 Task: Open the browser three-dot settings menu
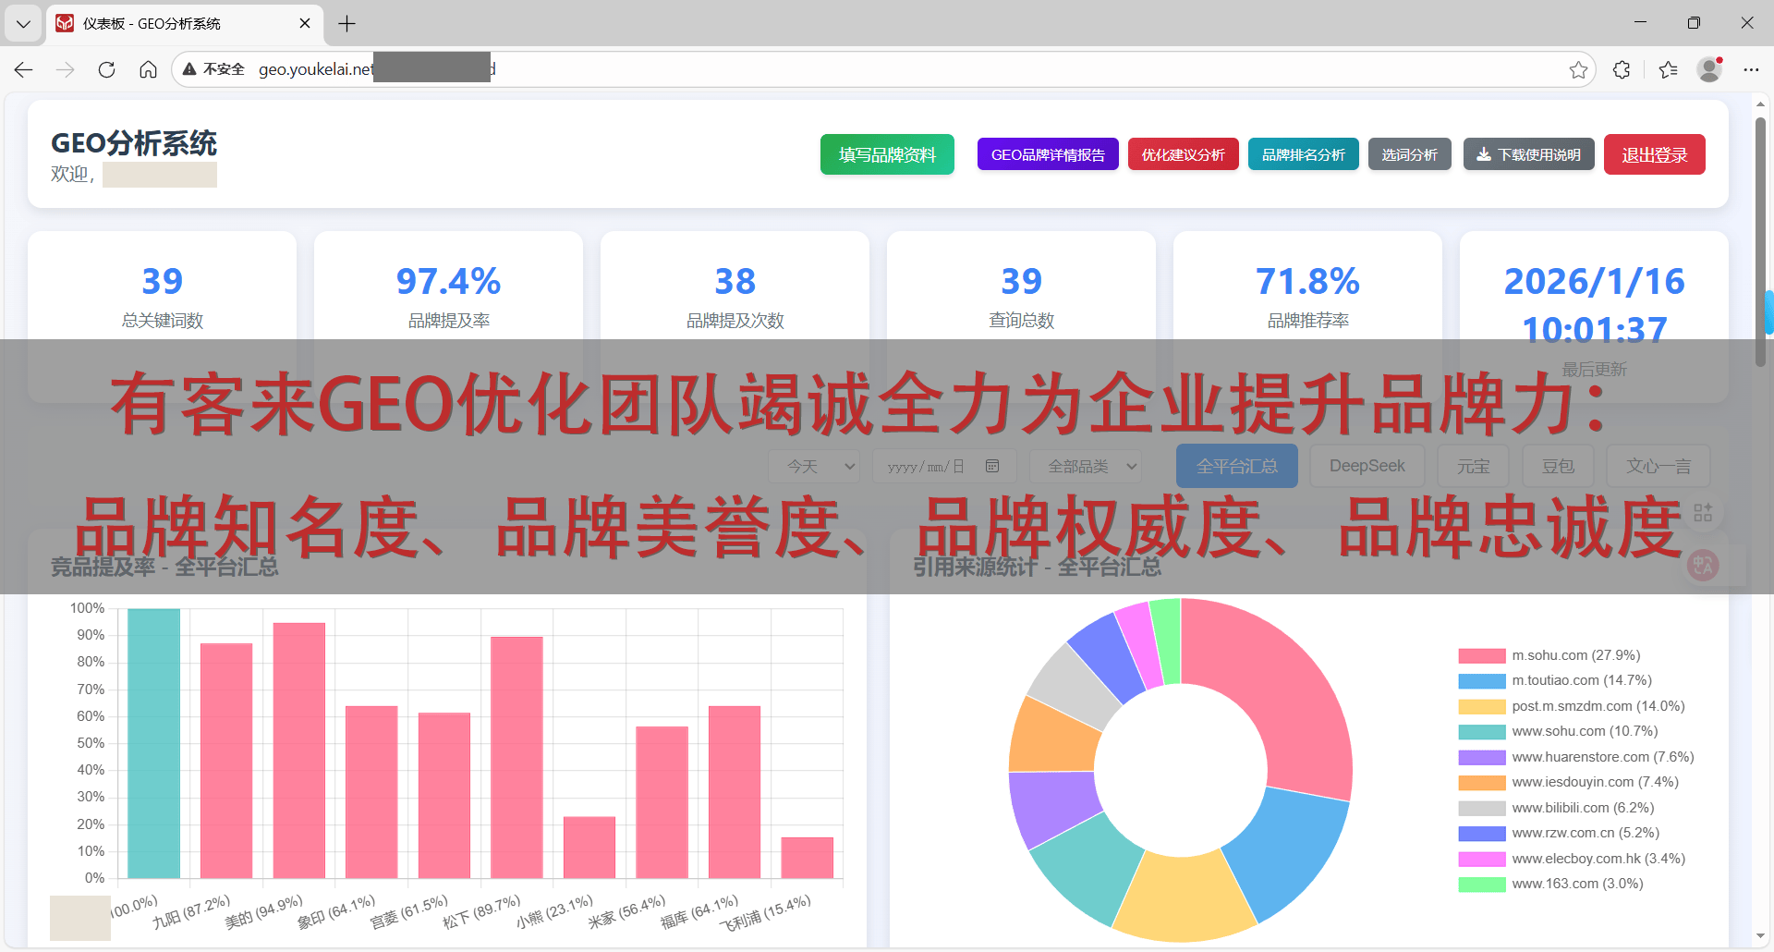click(x=1751, y=69)
